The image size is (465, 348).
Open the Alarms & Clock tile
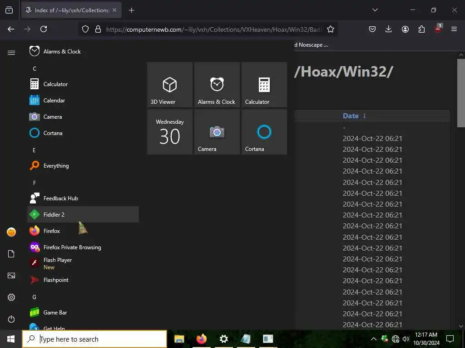pos(217,85)
